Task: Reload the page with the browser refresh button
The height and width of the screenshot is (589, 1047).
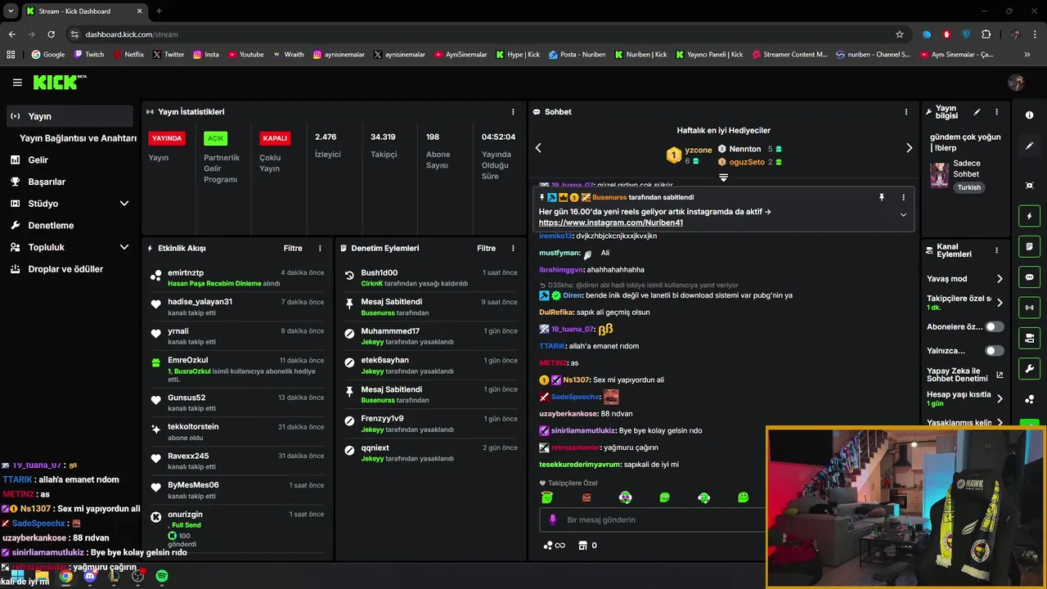Action: tap(51, 34)
